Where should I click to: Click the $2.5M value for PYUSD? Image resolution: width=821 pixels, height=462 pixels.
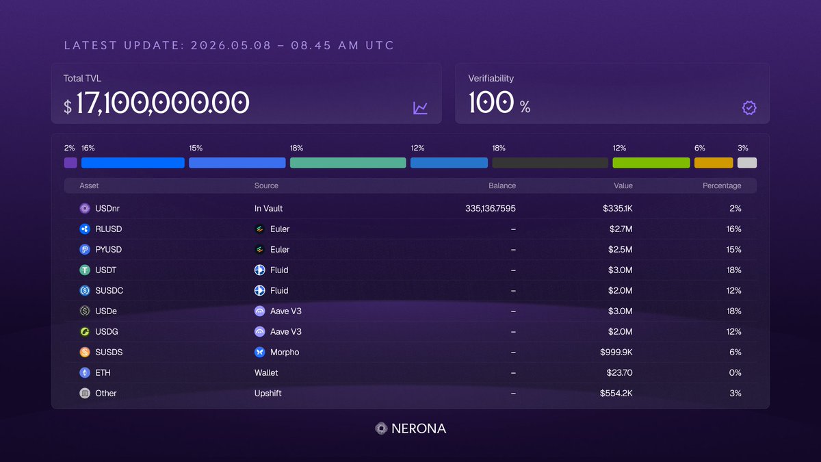click(621, 249)
